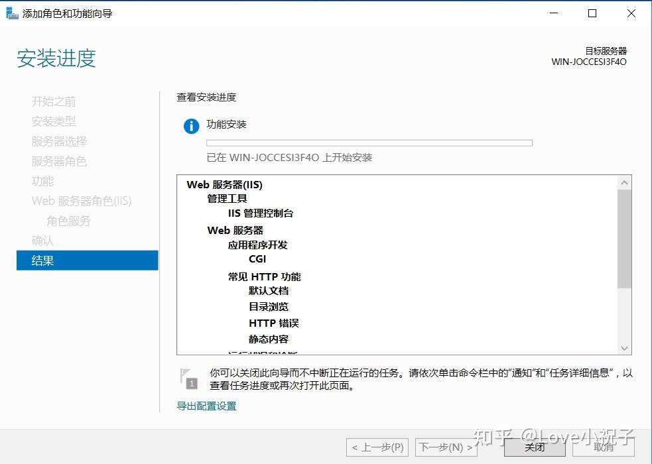Select 服务器选择 step in sidebar
The width and height of the screenshot is (652, 464).
point(60,141)
